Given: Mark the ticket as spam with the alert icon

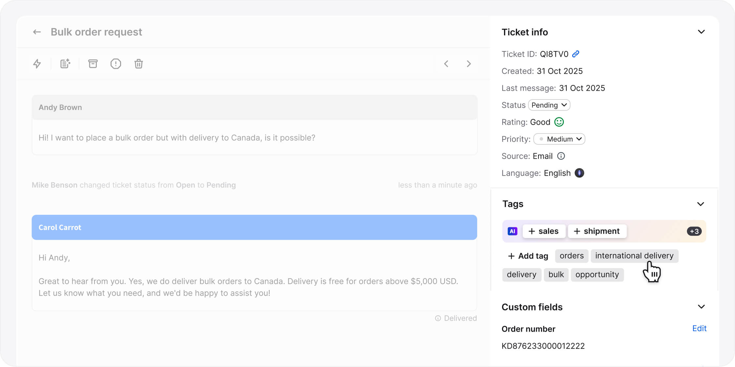Looking at the screenshot, I should (x=115, y=64).
